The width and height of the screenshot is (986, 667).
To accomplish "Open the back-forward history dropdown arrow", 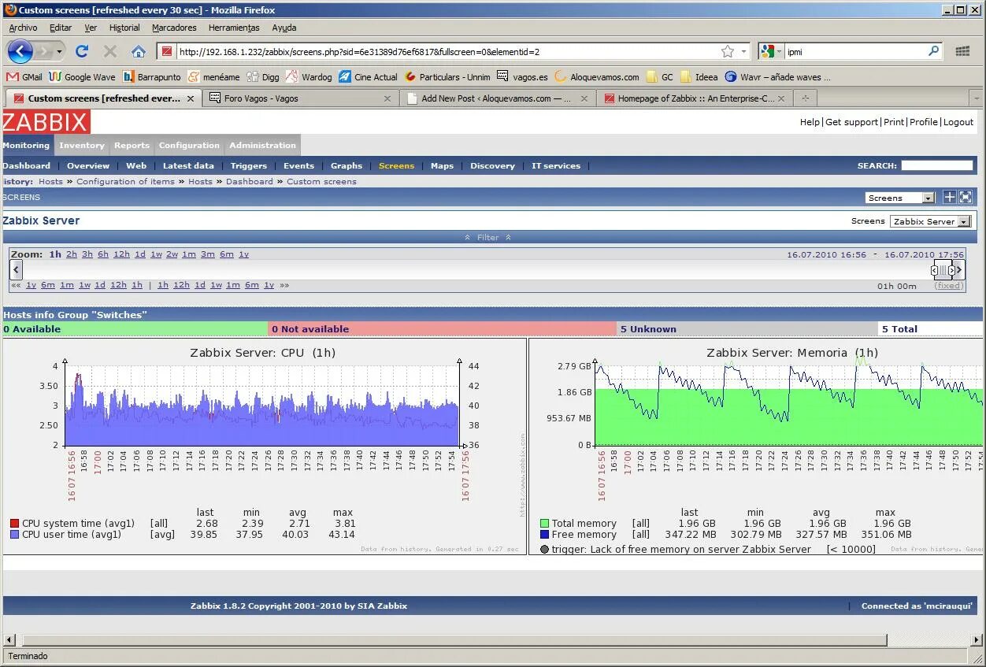I will tap(59, 51).
